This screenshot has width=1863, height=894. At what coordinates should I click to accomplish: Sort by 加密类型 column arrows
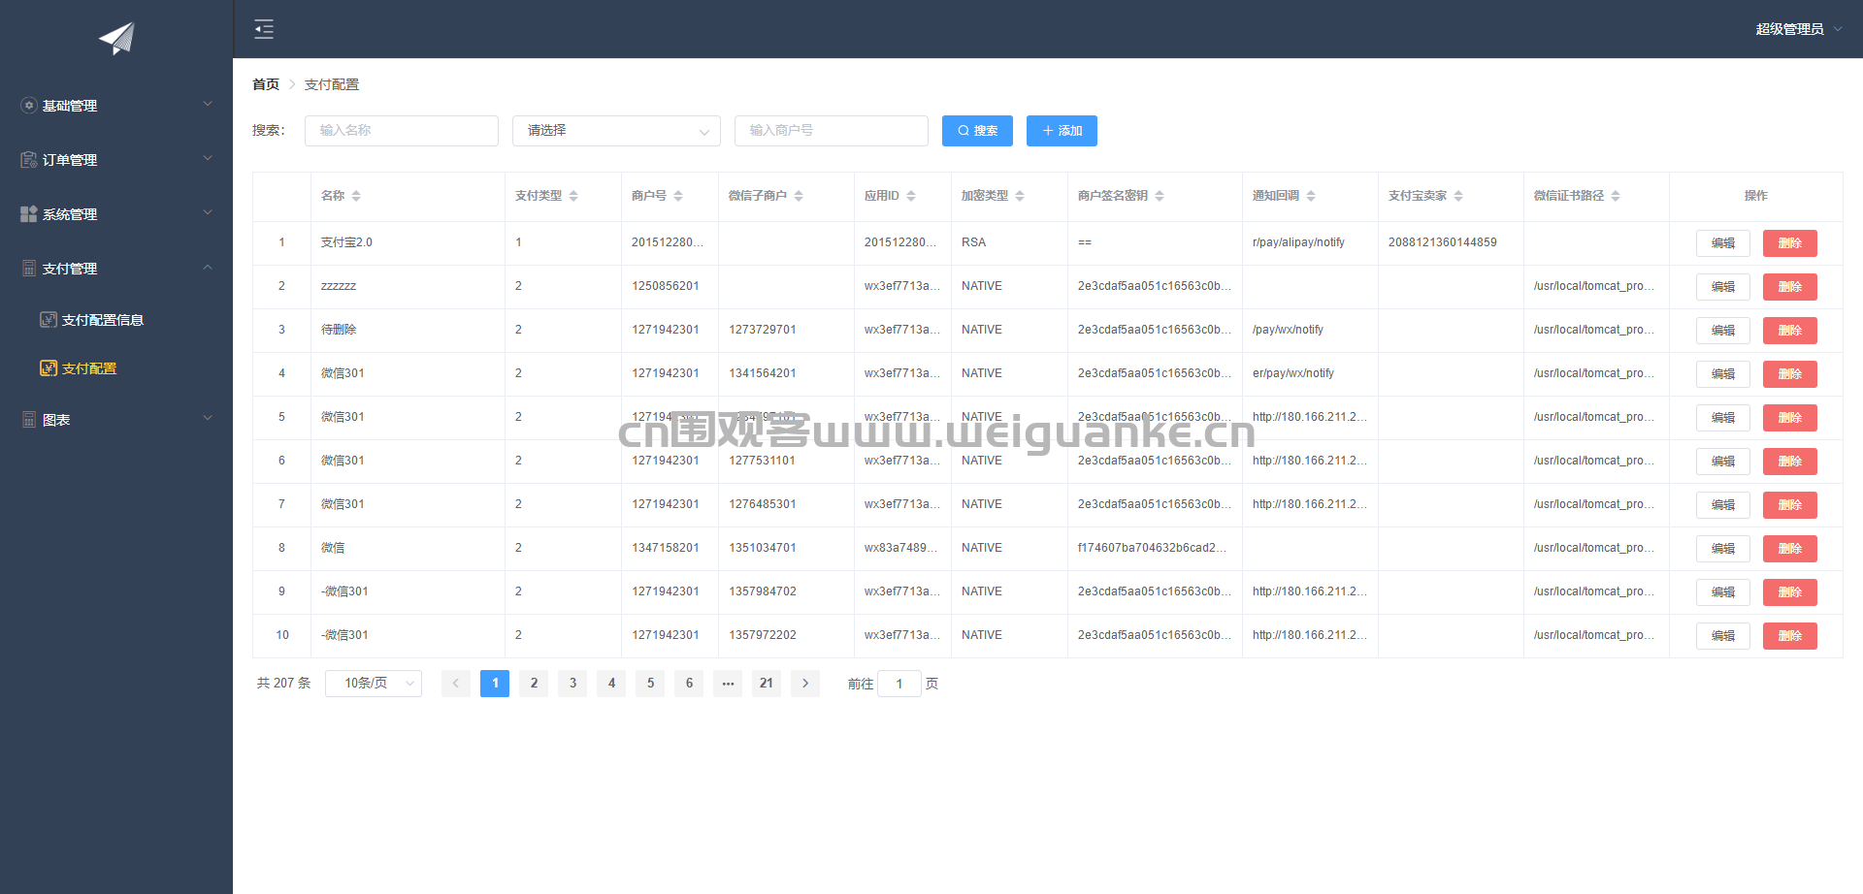pyautogui.click(x=1020, y=196)
